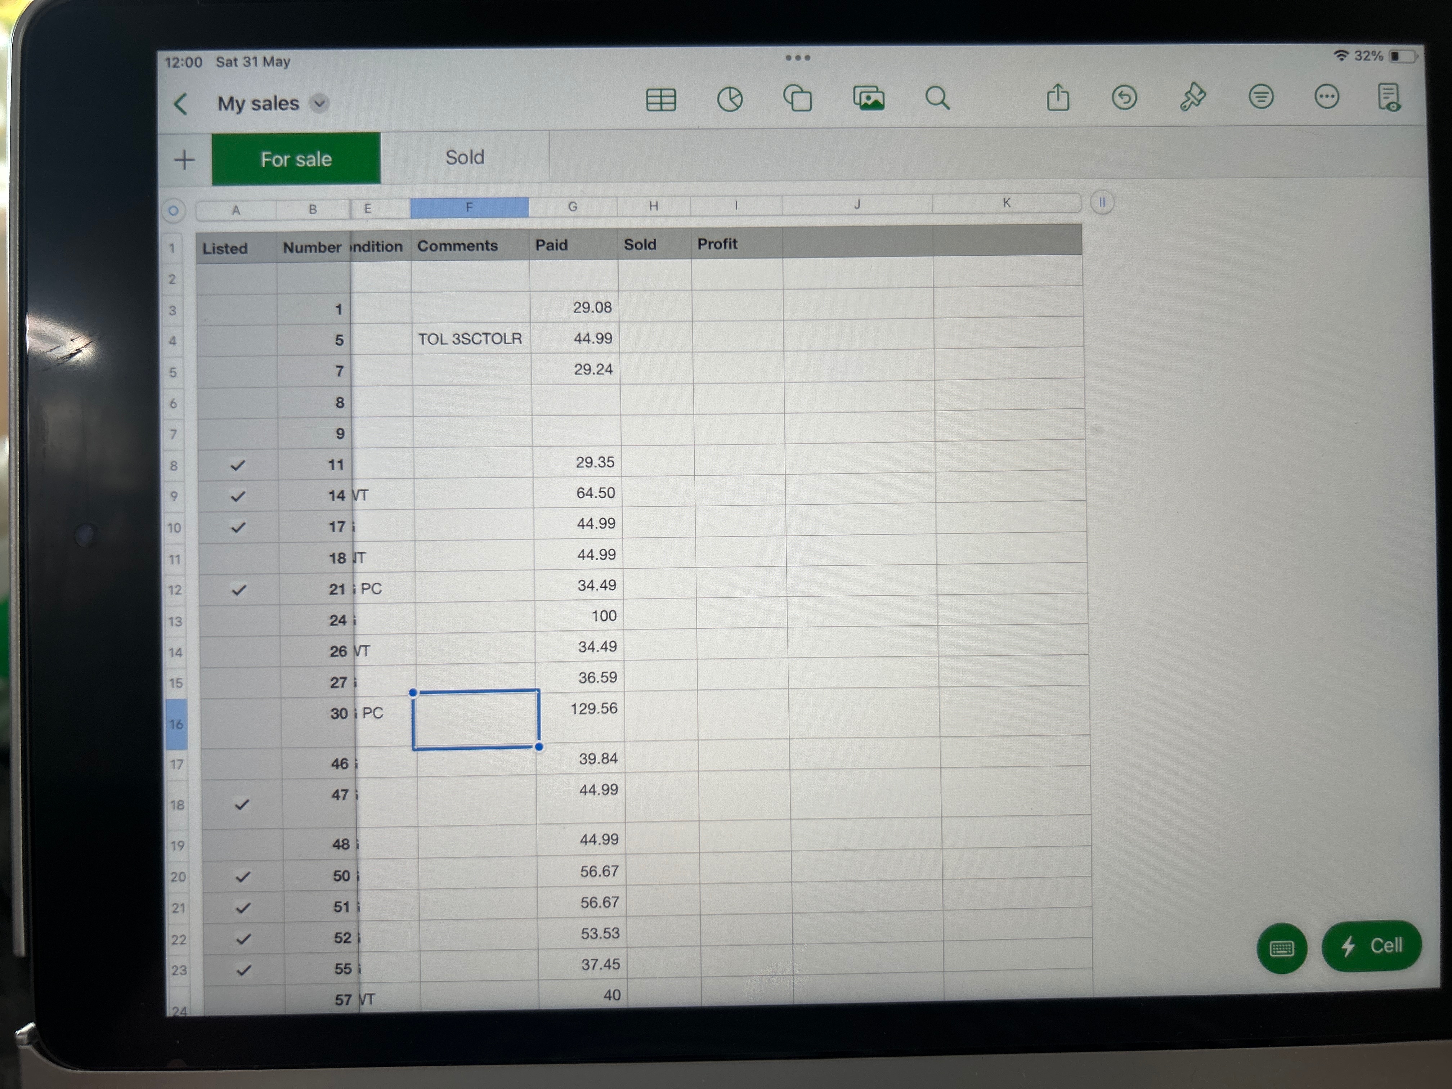Open the more options ellipsis menu
The width and height of the screenshot is (1452, 1089).
tap(1326, 97)
